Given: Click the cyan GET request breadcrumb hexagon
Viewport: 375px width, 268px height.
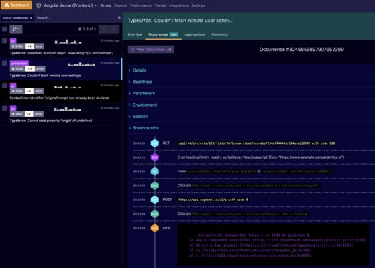Looking at the screenshot, I should pos(155,143).
